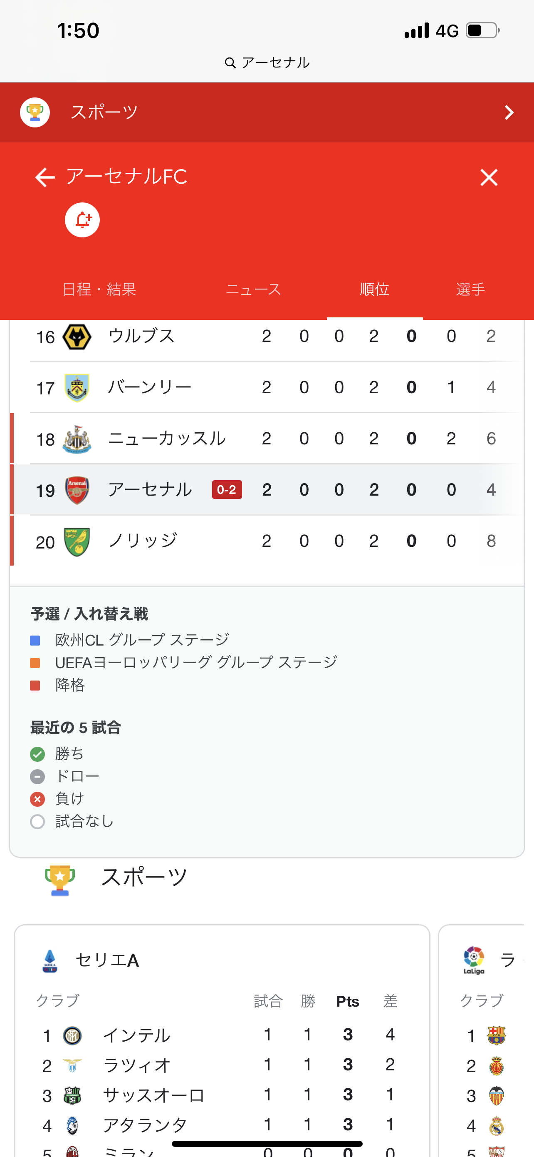Open the LaLiga card logo
The width and height of the screenshot is (534, 1157).
(474, 960)
